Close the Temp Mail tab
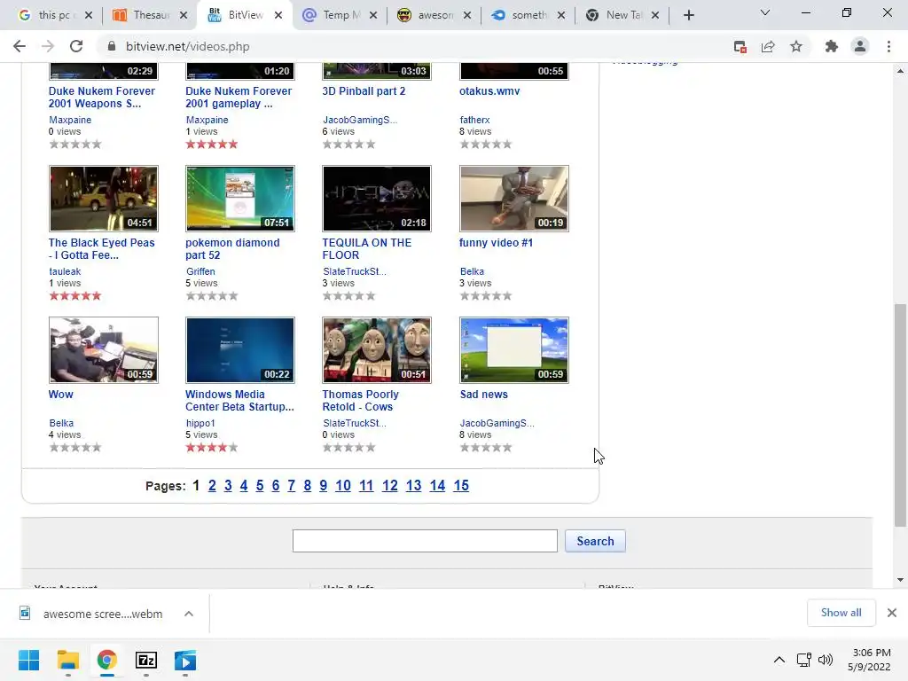This screenshot has height=681, width=908. (x=373, y=16)
